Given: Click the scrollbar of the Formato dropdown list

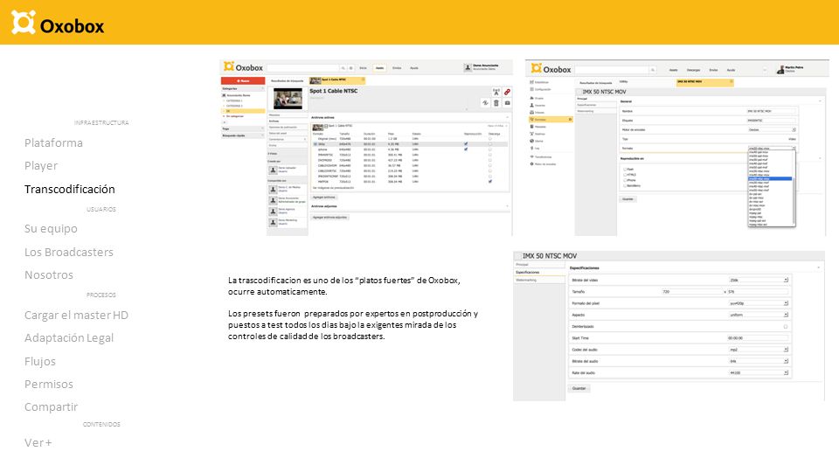Looking at the screenshot, I should [794, 201].
